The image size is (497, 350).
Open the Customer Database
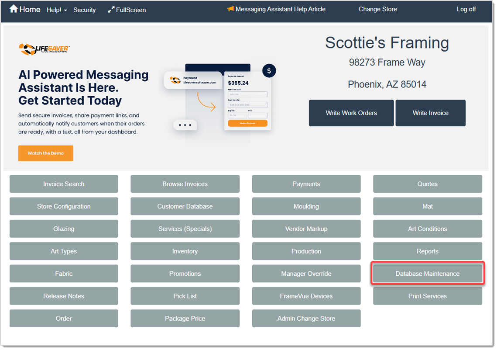pos(185,206)
